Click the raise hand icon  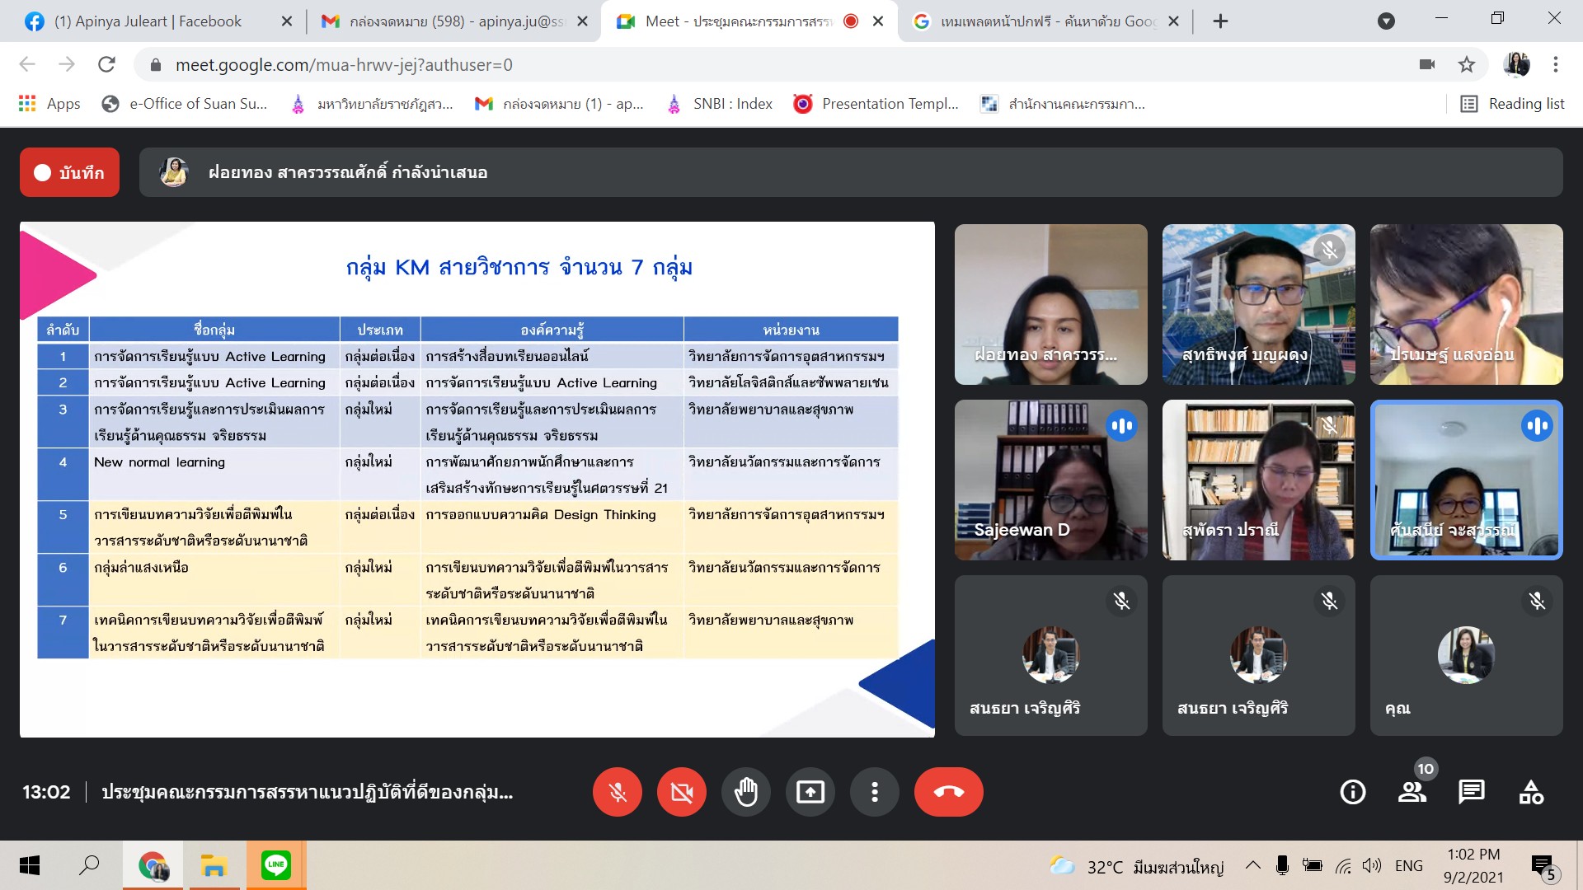coord(746,792)
